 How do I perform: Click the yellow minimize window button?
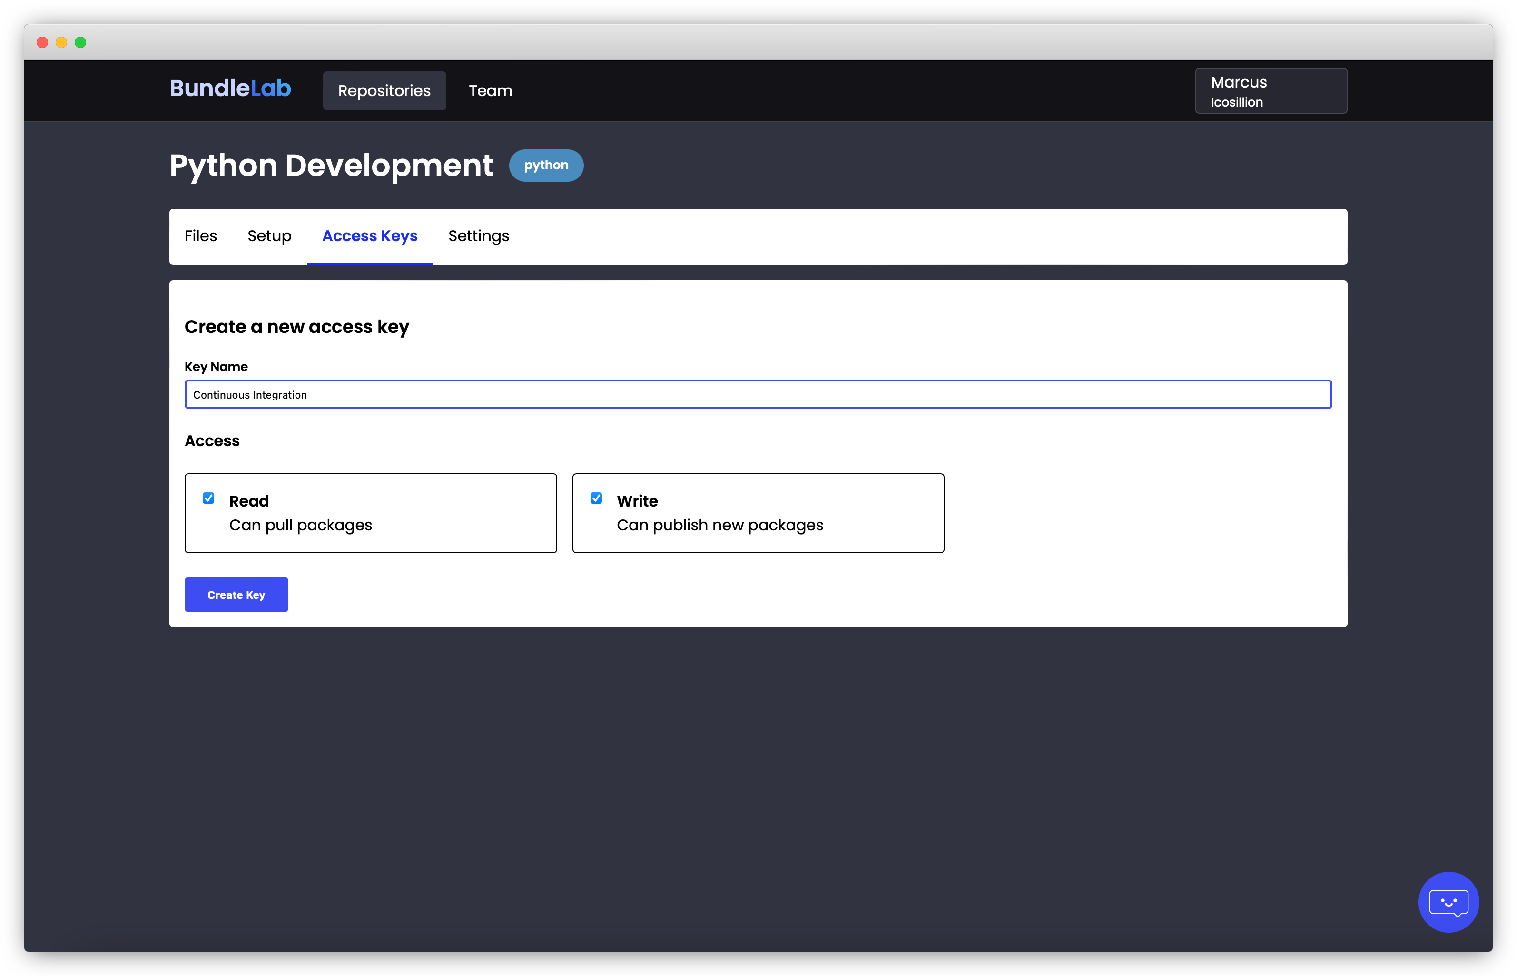pyautogui.click(x=61, y=42)
